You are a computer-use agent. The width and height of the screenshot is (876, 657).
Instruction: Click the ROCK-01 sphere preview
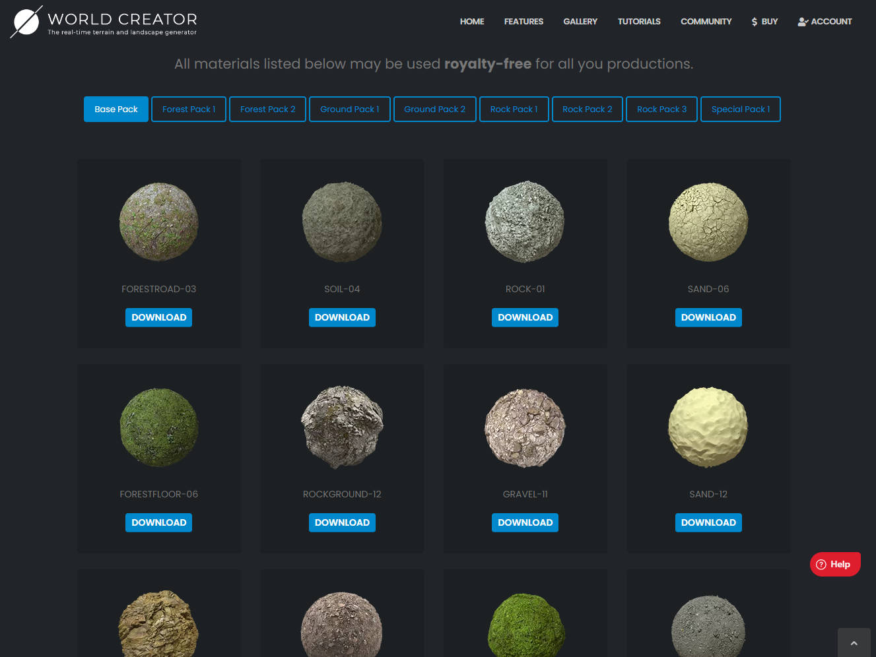click(525, 222)
